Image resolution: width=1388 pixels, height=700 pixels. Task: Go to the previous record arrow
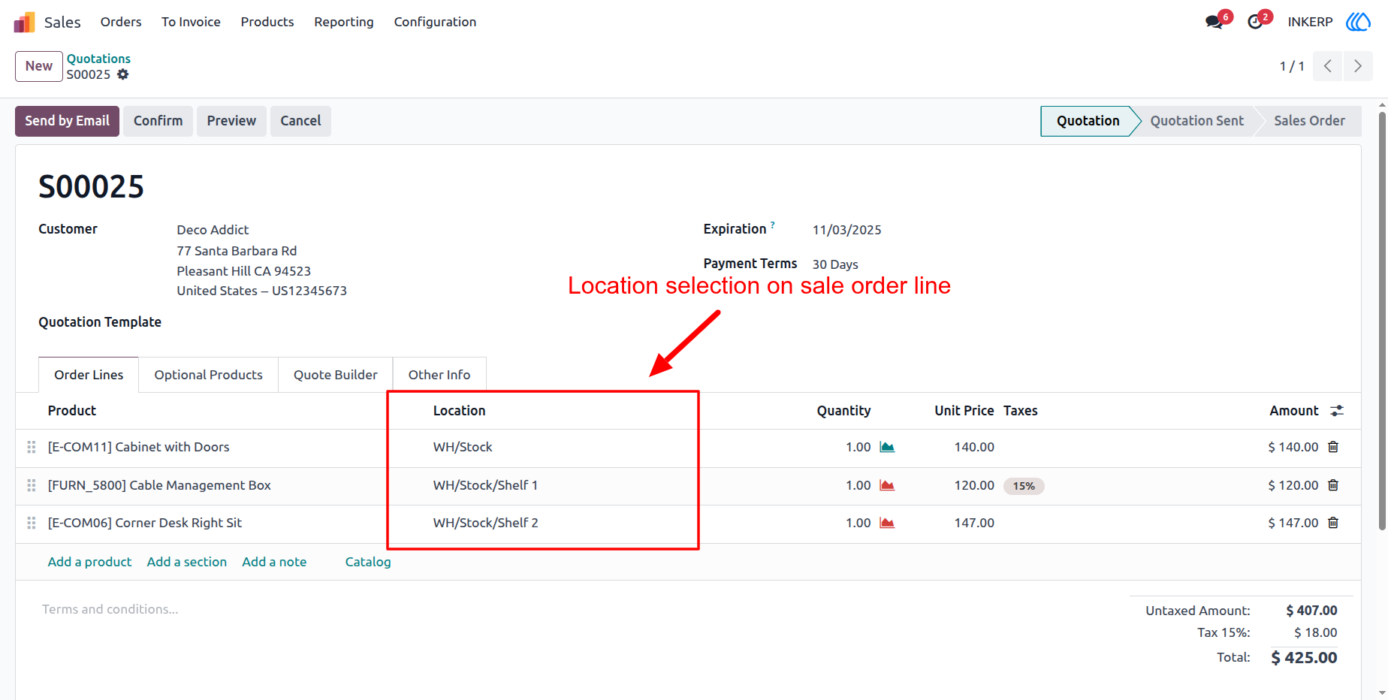point(1328,66)
